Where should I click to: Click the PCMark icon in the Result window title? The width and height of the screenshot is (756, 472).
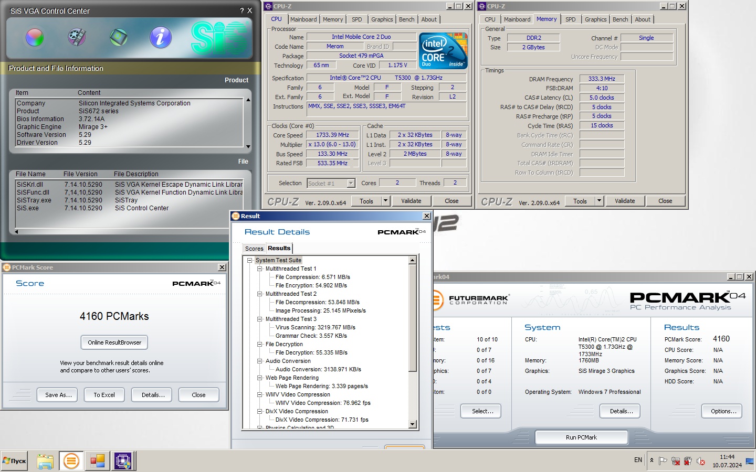(236, 216)
